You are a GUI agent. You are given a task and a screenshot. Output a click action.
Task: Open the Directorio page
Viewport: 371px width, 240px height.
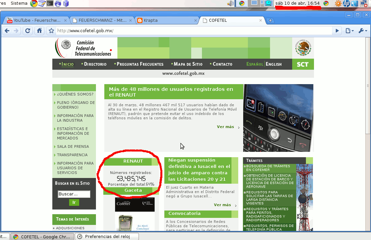(x=95, y=64)
